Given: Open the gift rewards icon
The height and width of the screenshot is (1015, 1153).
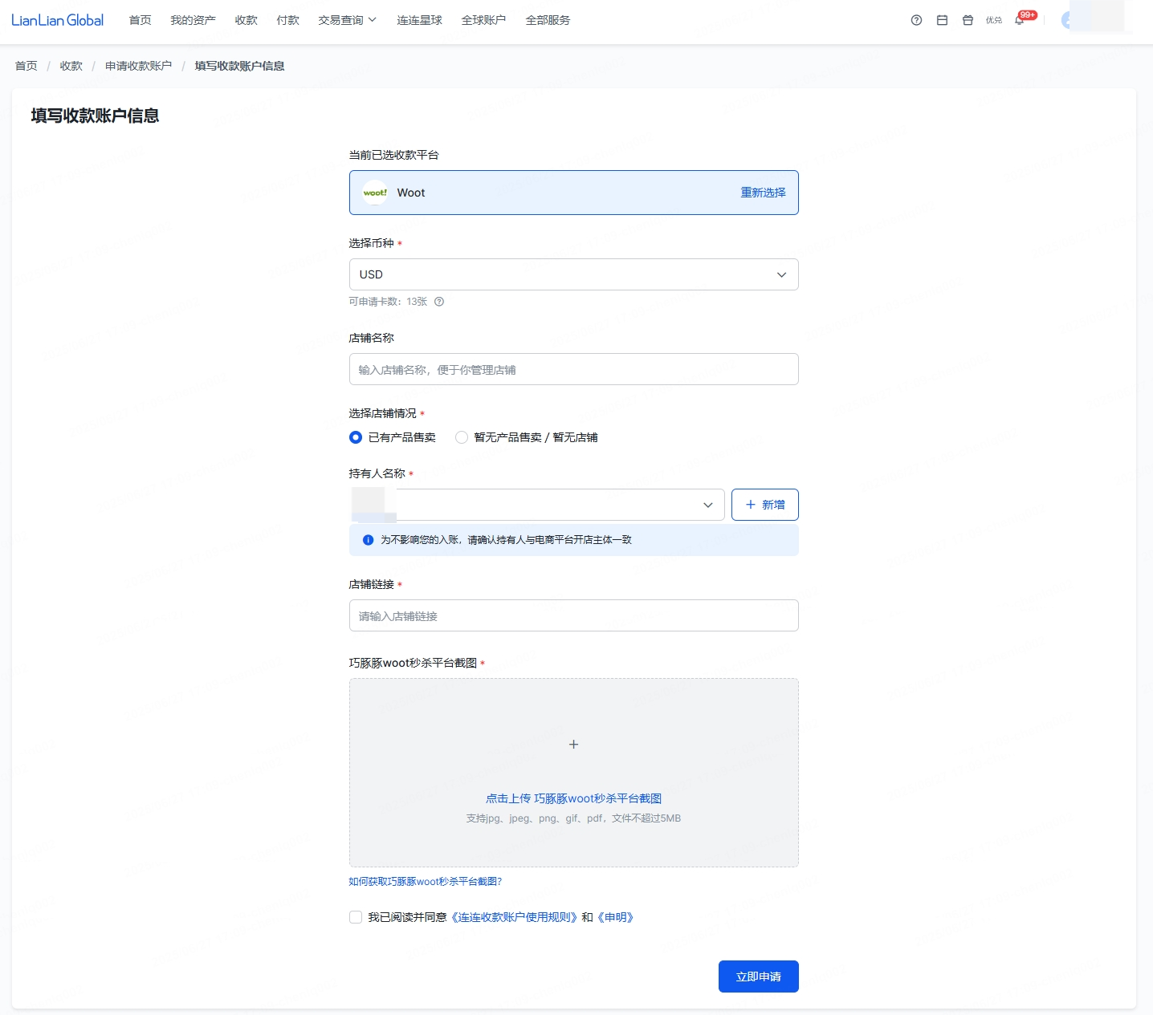Looking at the screenshot, I should click(x=968, y=20).
